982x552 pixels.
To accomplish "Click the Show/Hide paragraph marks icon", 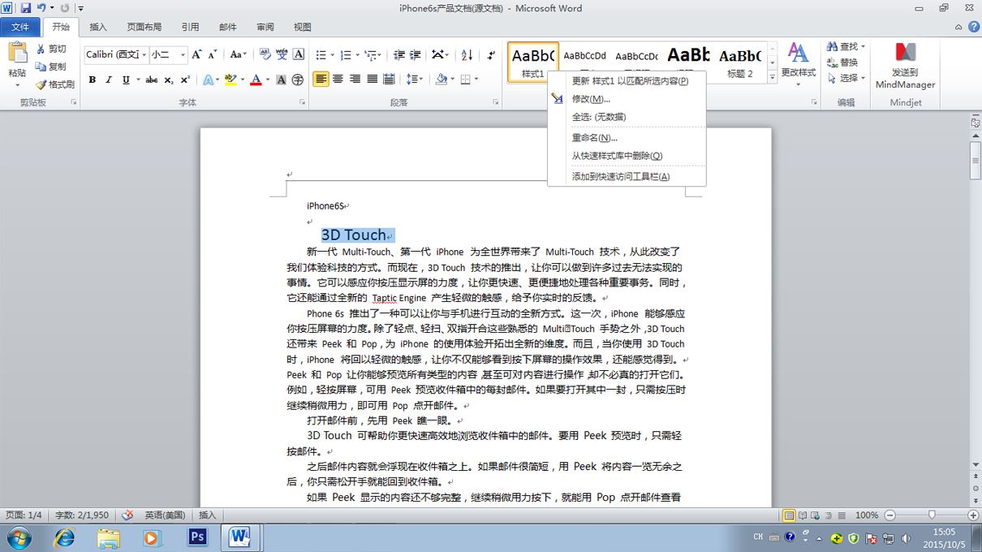I will click(491, 54).
